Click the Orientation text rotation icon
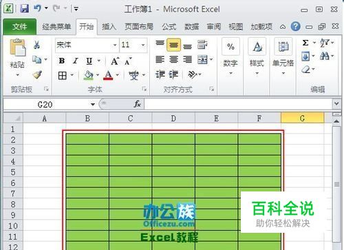This screenshot has width=344, height=250. (x=192, y=74)
